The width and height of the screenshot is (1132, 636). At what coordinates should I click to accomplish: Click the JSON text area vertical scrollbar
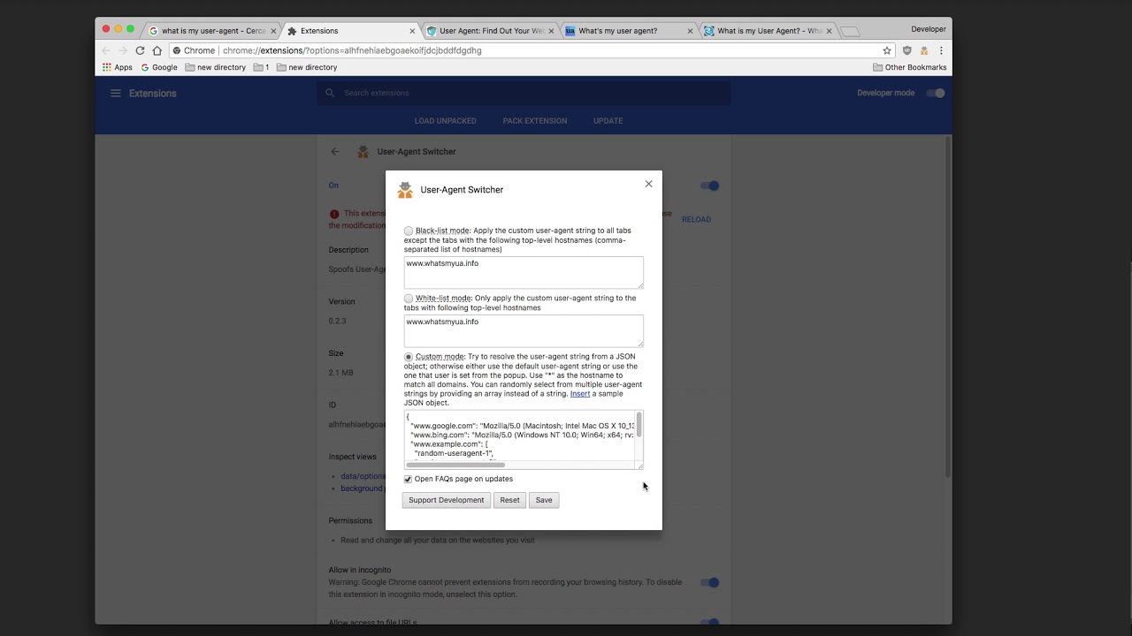pyautogui.click(x=639, y=425)
